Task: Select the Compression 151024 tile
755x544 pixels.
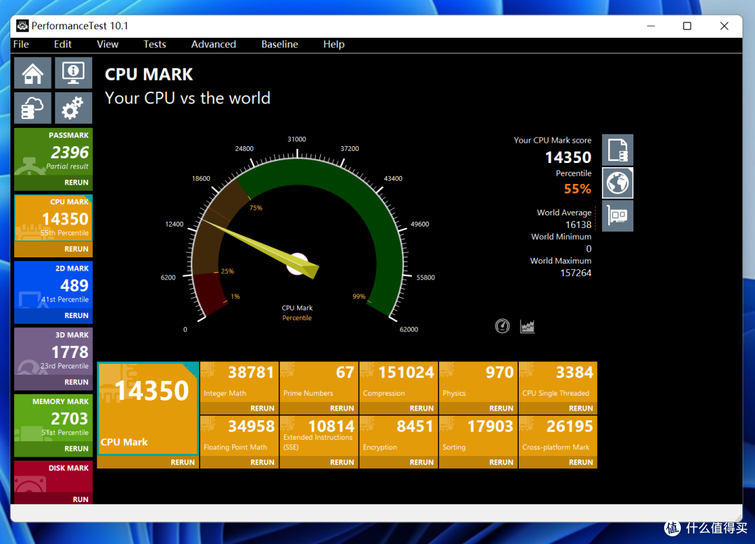Action: [x=398, y=382]
